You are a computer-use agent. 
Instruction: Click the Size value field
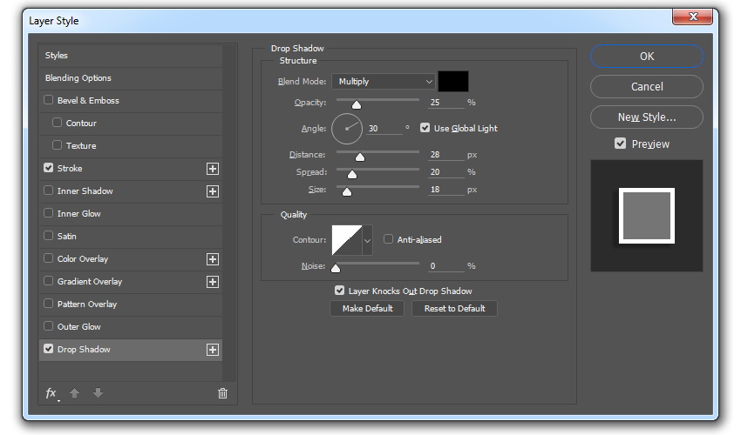click(x=446, y=190)
